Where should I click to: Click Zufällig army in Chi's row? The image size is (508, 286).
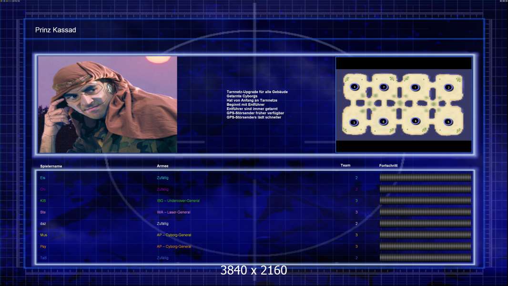[163, 189]
